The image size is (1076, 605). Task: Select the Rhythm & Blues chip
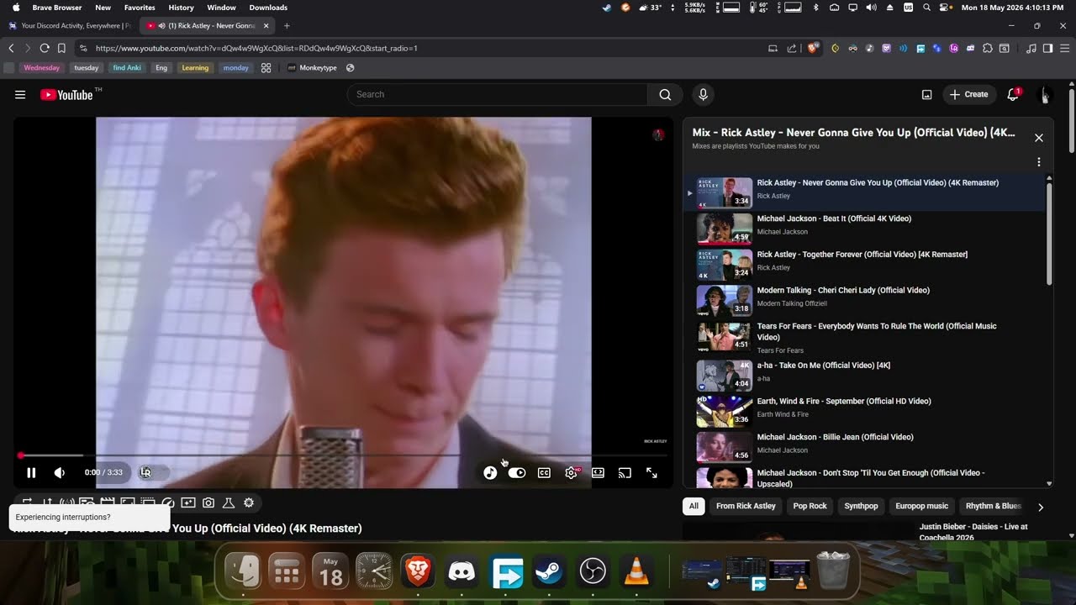click(994, 506)
